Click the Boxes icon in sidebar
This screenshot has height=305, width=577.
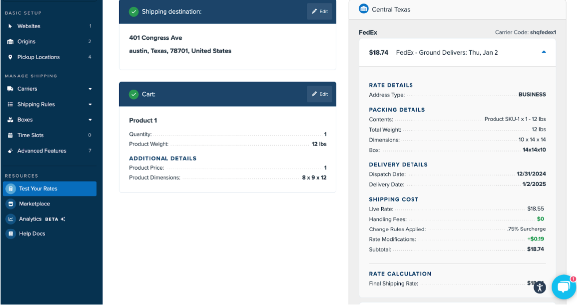point(10,120)
